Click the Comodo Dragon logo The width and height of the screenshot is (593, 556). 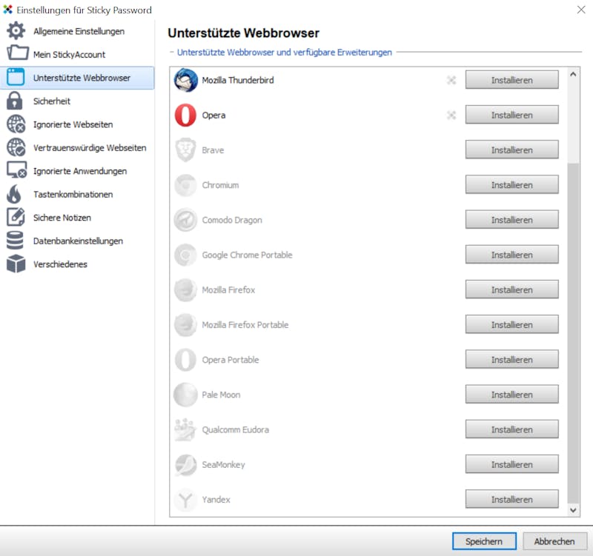point(185,220)
